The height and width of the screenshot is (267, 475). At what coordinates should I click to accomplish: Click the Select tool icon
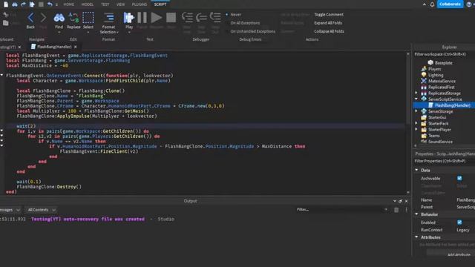coord(88,18)
